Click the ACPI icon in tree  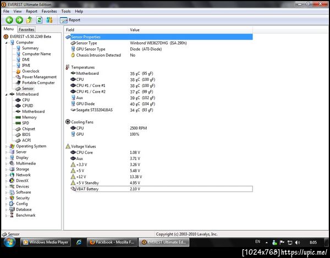click(x=18, y=140)
